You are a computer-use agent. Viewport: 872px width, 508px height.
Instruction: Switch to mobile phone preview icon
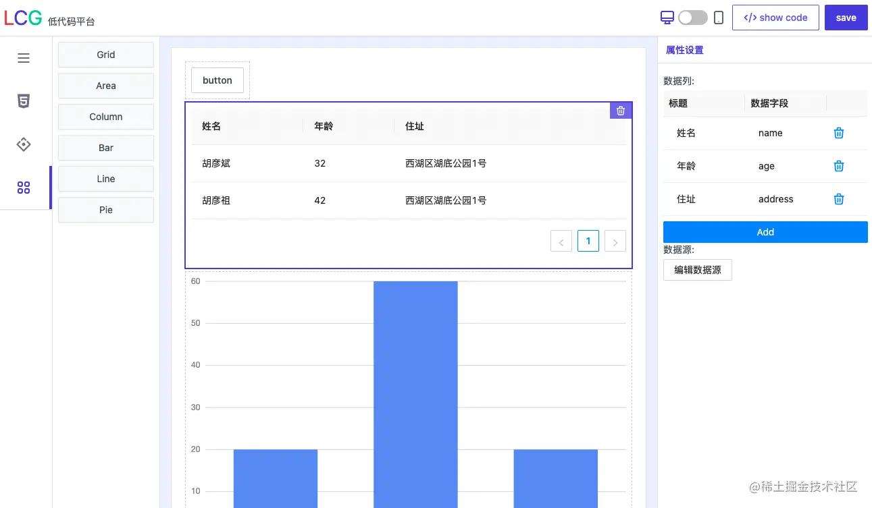point(719,18)
